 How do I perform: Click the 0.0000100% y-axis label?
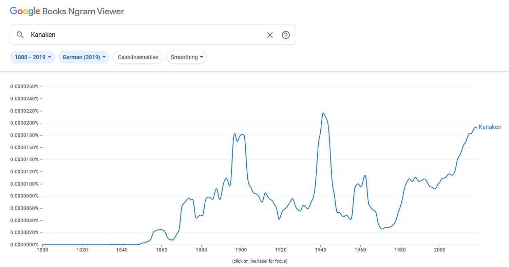24,184
